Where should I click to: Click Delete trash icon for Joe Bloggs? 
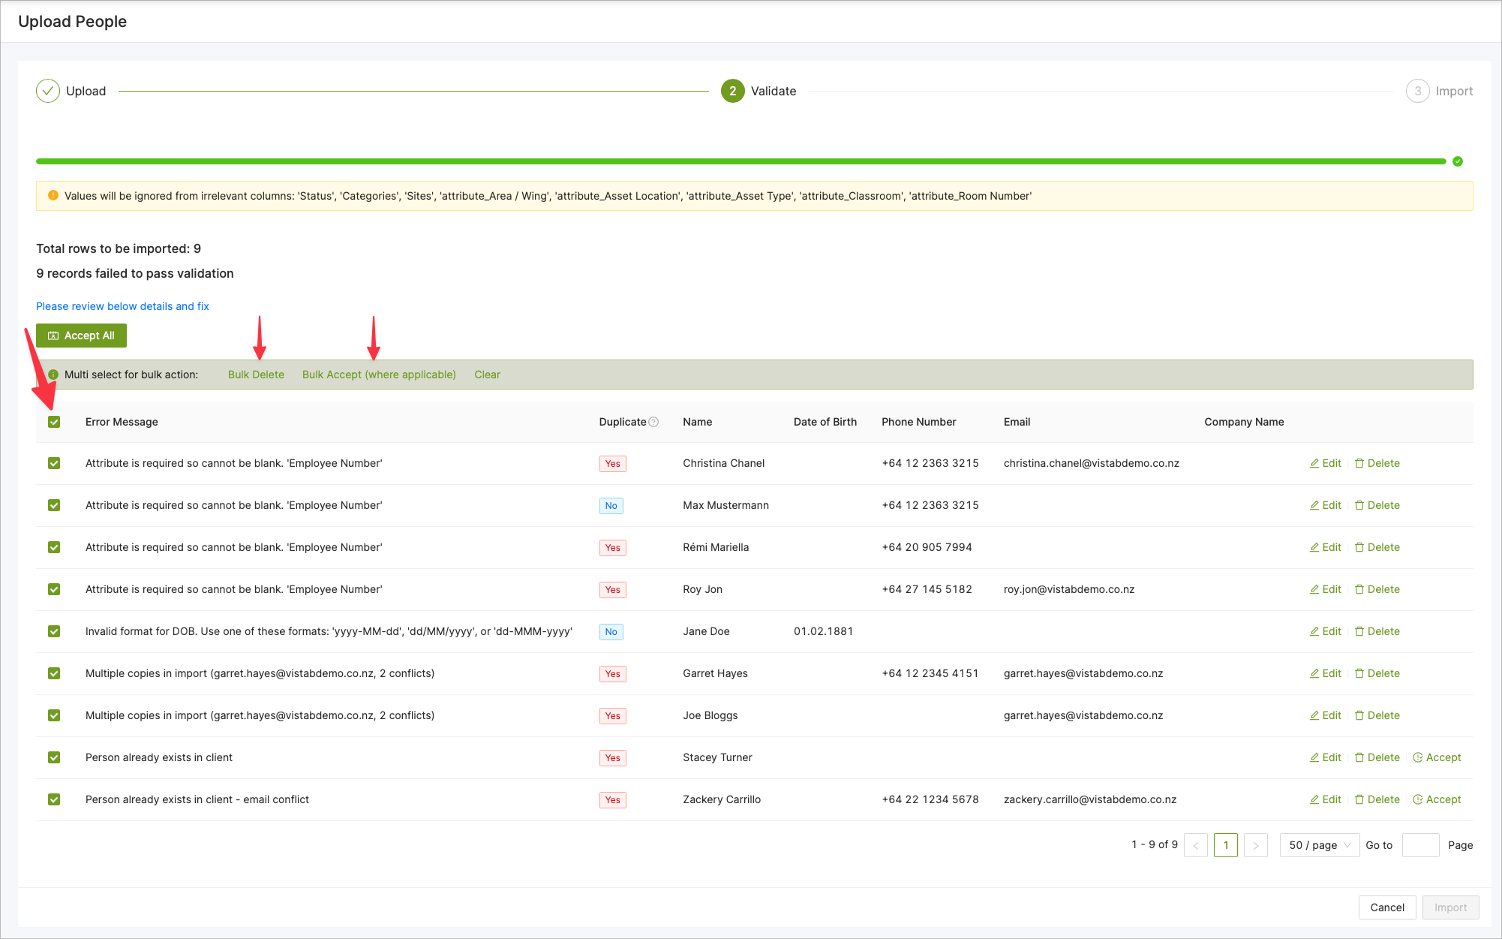coord(1359,715)
